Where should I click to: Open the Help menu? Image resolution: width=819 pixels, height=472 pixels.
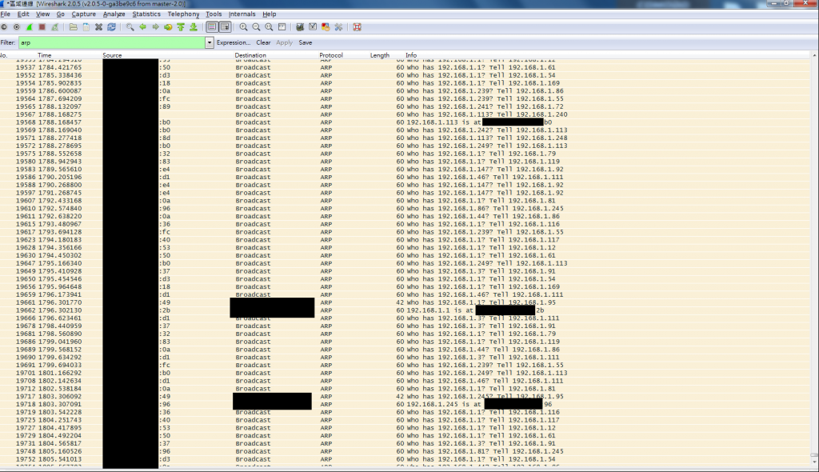point(270,14)
